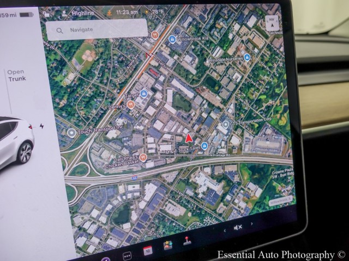Tap the 11:23 am clock

coord(127,12)
